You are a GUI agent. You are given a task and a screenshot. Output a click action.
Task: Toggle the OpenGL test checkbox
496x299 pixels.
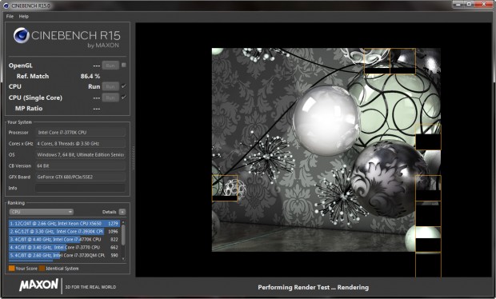(x=124, y=65)
